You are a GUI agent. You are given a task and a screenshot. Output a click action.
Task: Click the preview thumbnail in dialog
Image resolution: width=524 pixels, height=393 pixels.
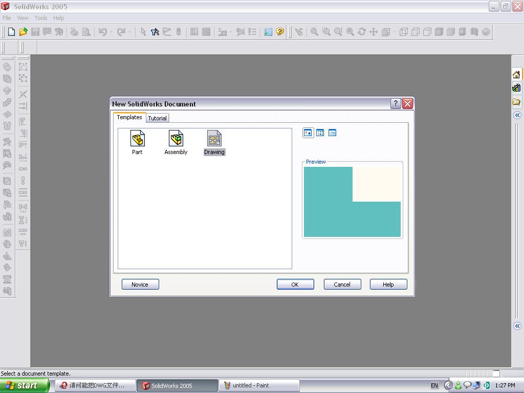click(352, 202)
